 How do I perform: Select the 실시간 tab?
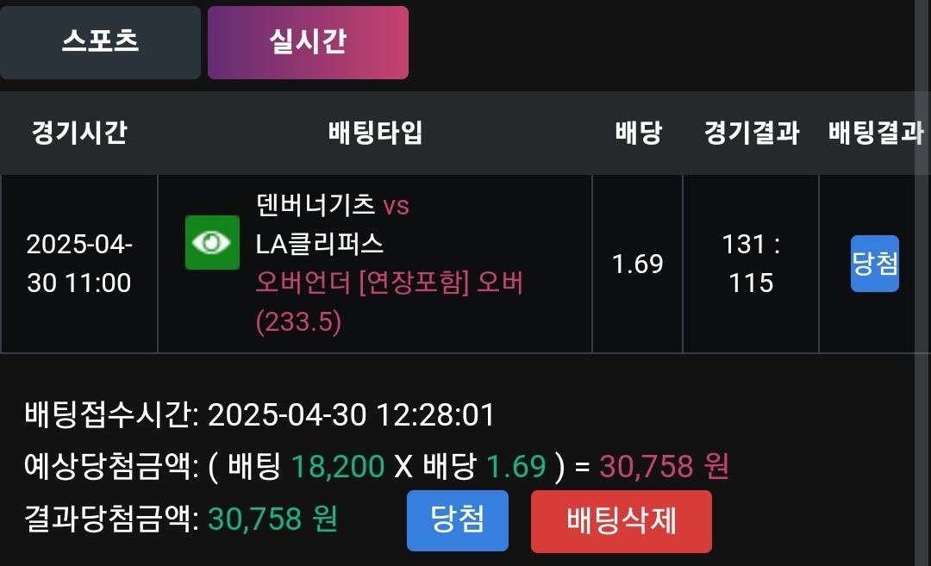(x=308, y=42)
